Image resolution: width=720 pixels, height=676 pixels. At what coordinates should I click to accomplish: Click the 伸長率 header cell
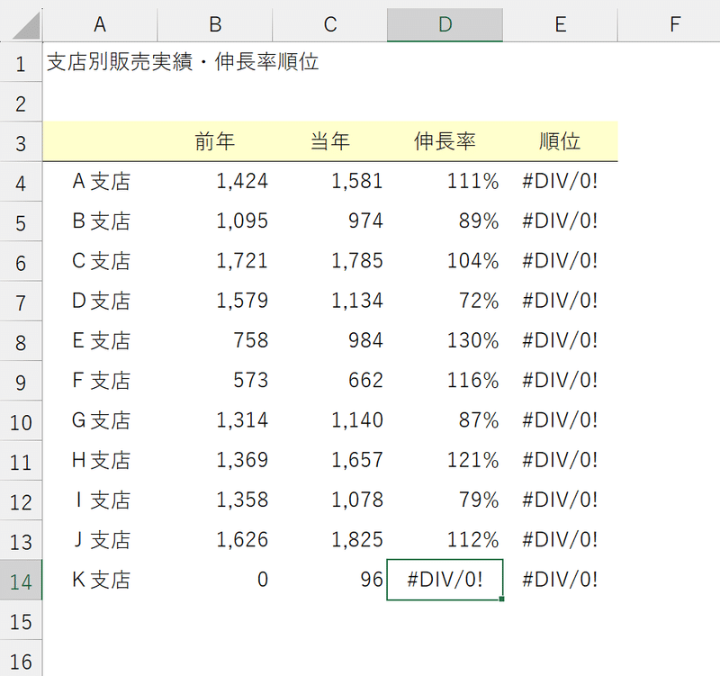coord(445,141)
